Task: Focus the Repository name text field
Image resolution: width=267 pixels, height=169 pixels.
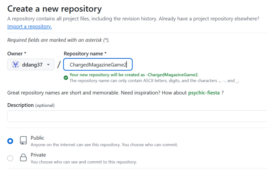Action: 98,65
